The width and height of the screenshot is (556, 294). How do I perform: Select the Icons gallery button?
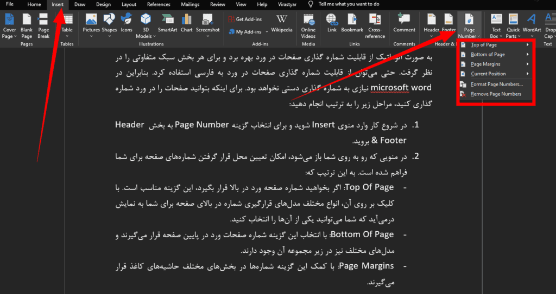pyautogui.click(x=127, y=24)
